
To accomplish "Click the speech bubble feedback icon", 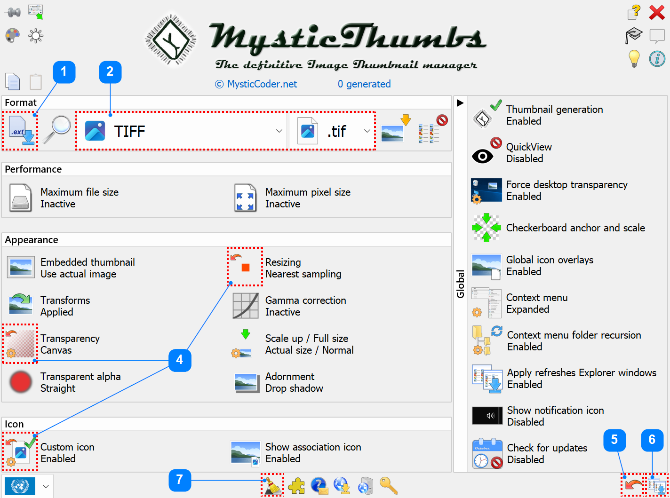I will (657, 36).
